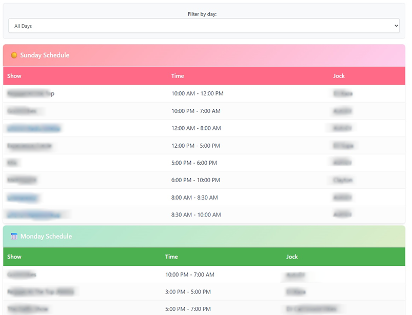The image size is (412, 315).
Task: Select the 6:00 PM - 10:00 PM time cell
Action: (x=195, y=180)
